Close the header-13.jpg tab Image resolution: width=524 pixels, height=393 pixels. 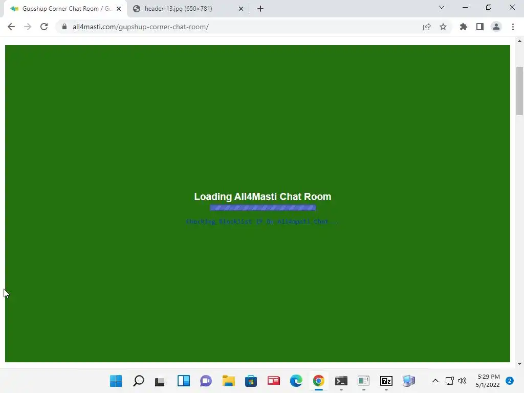[x=241, y=9]
